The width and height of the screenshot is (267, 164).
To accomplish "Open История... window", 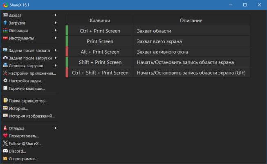I will click(30, 108).
